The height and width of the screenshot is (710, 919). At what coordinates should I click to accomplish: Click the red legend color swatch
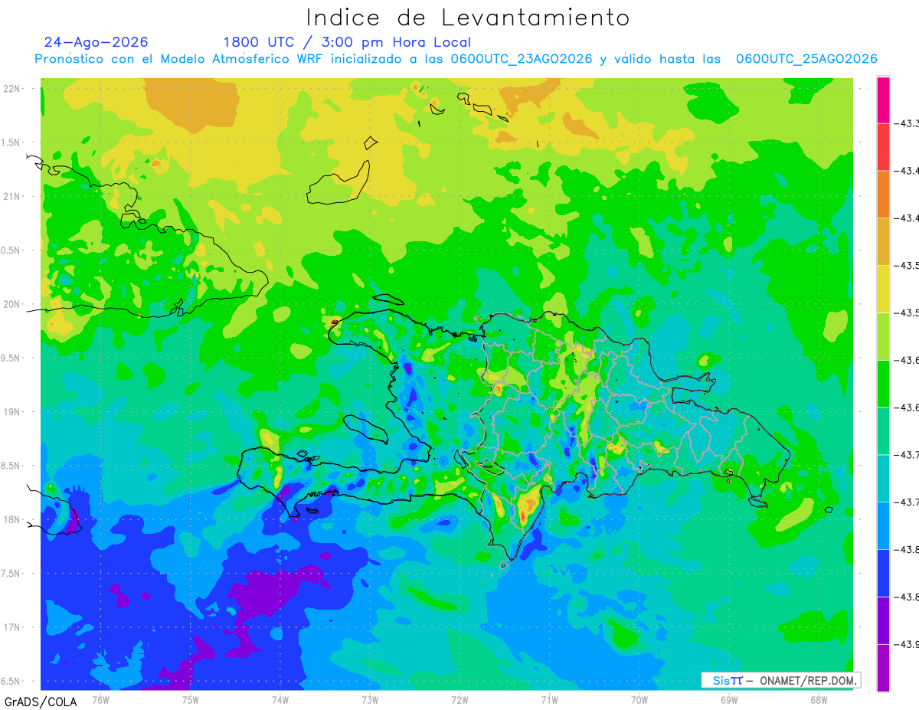[x=883, y=147]
